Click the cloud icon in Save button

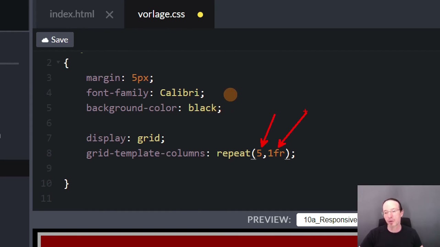point(45,40)
